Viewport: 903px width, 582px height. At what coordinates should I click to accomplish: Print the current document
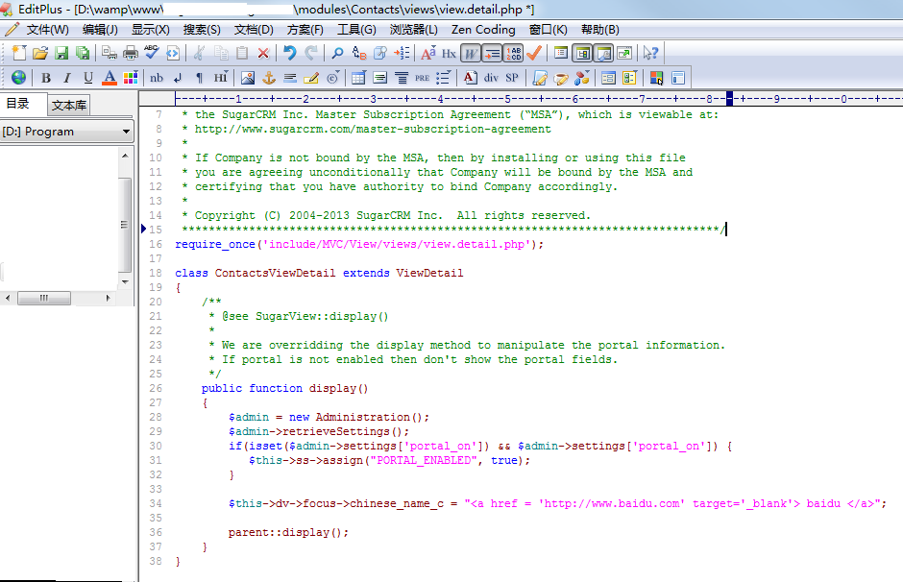point(131,53)
